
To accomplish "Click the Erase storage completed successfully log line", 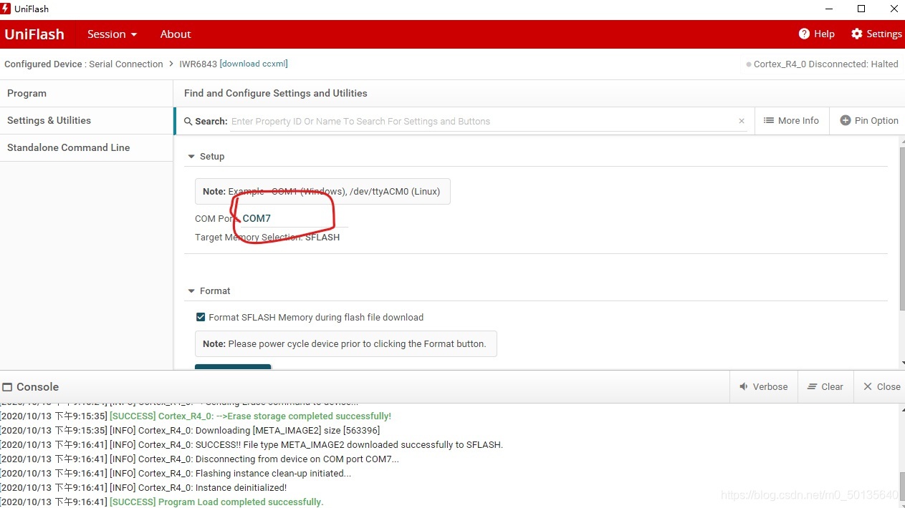I will click(196, 416).
